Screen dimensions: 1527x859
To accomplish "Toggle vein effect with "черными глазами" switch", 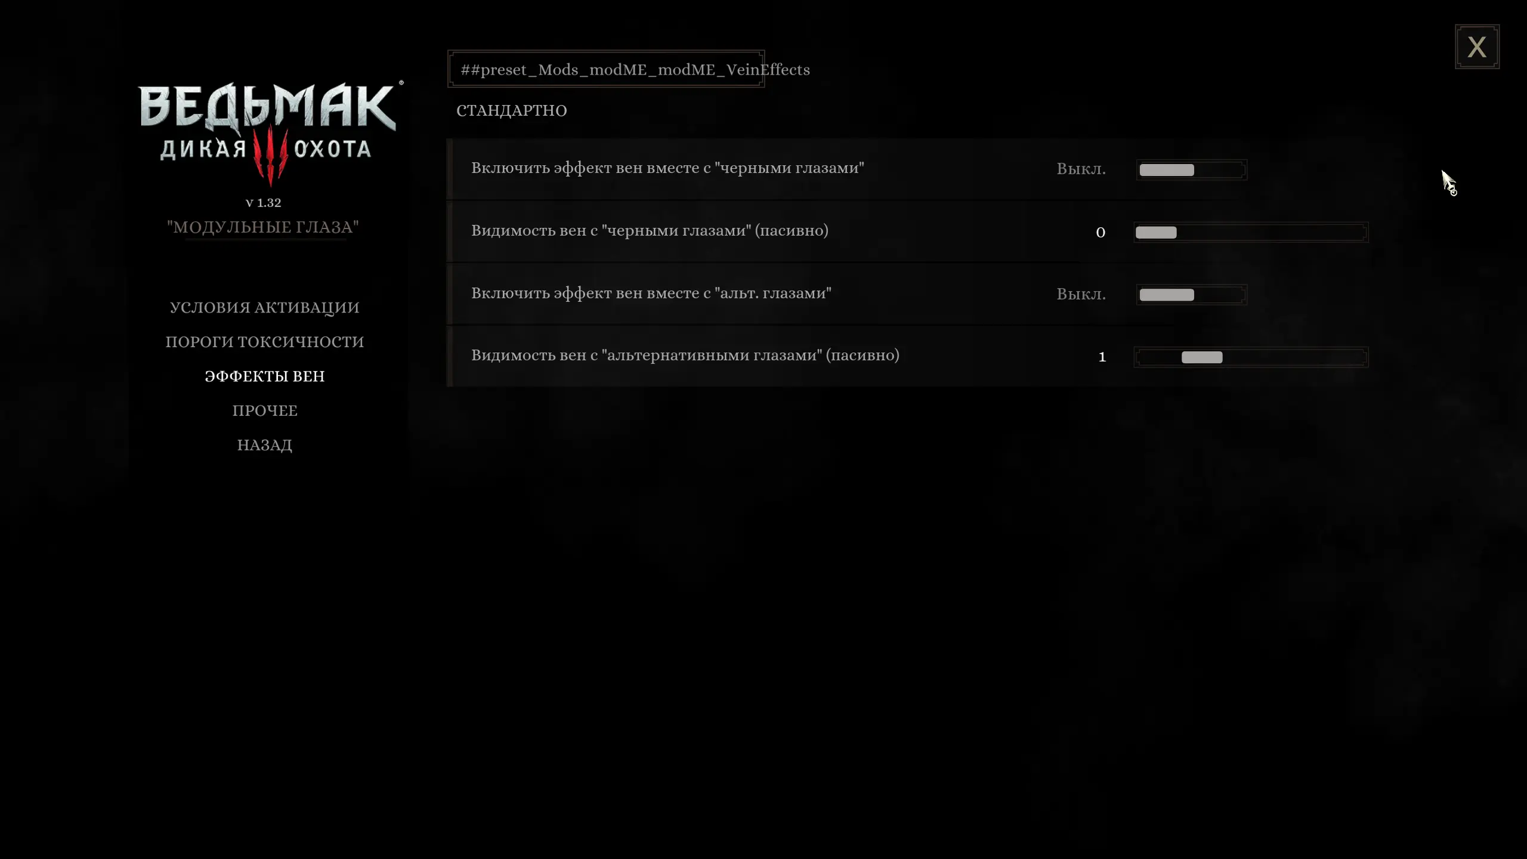I will coord(1191,169).
